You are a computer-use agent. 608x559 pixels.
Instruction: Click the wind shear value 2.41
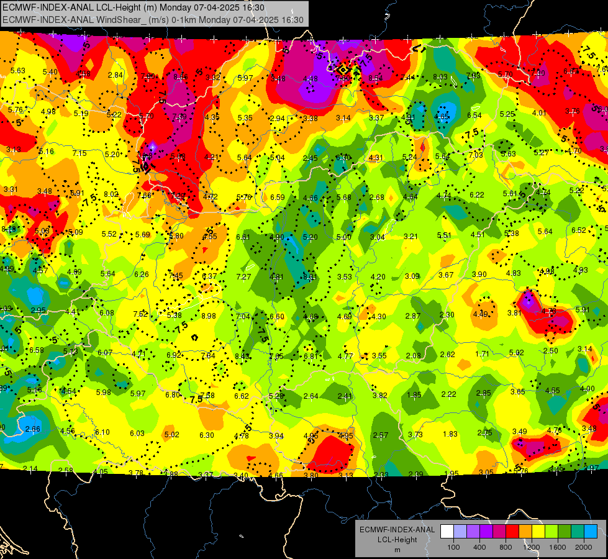click(345, 396)
